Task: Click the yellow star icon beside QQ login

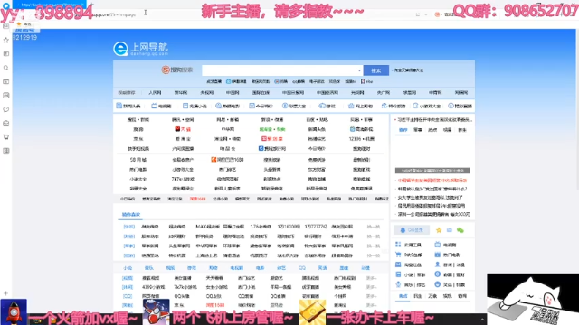Action: [439, 230]
